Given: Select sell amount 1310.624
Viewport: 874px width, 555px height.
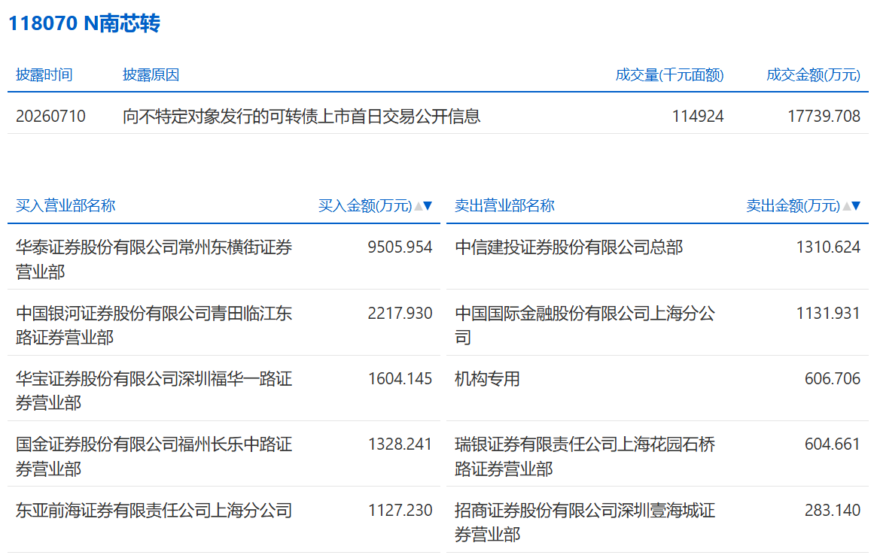Looking at the screenshot, I should point(828,247).
